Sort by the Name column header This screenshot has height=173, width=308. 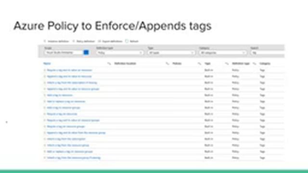tap(47, 63)
